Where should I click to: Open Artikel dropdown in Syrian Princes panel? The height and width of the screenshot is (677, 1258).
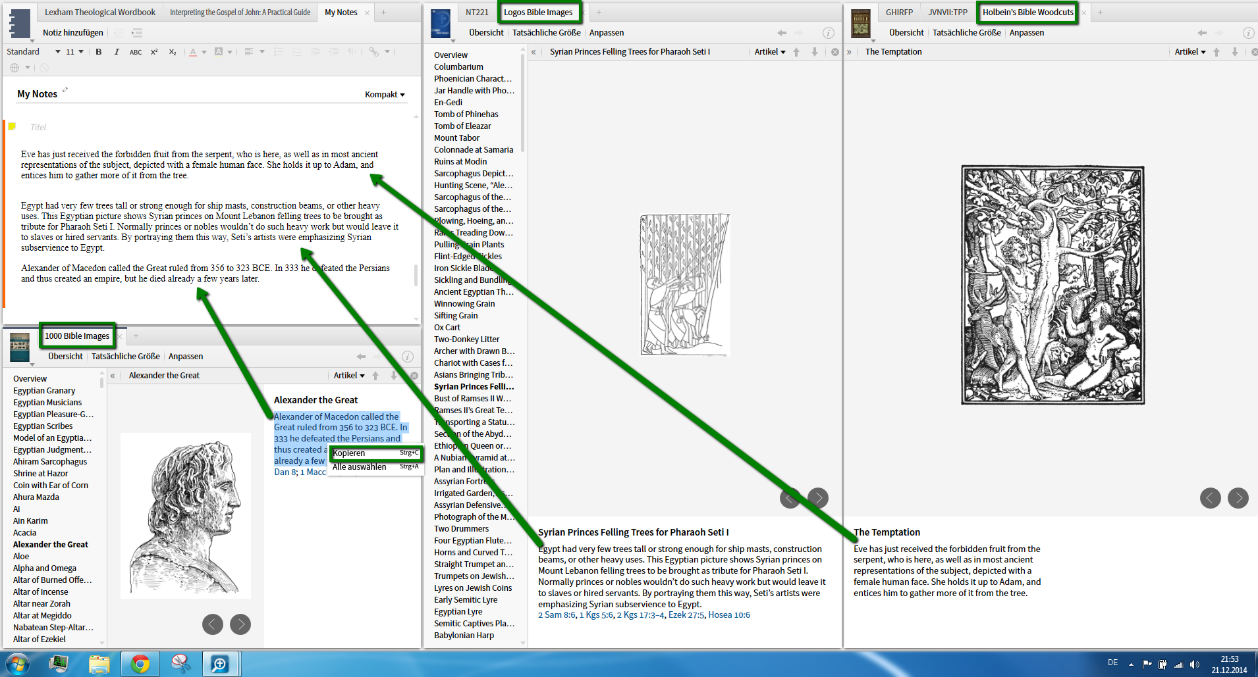[770, 52]
